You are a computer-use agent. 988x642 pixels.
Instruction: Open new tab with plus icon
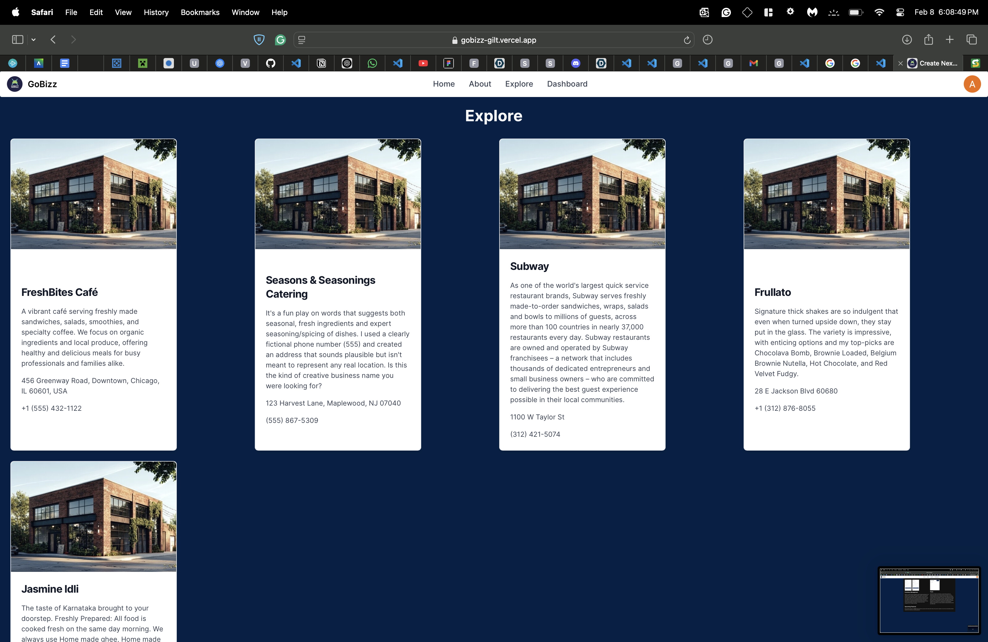pyautogui.click(x=949, y=40)
